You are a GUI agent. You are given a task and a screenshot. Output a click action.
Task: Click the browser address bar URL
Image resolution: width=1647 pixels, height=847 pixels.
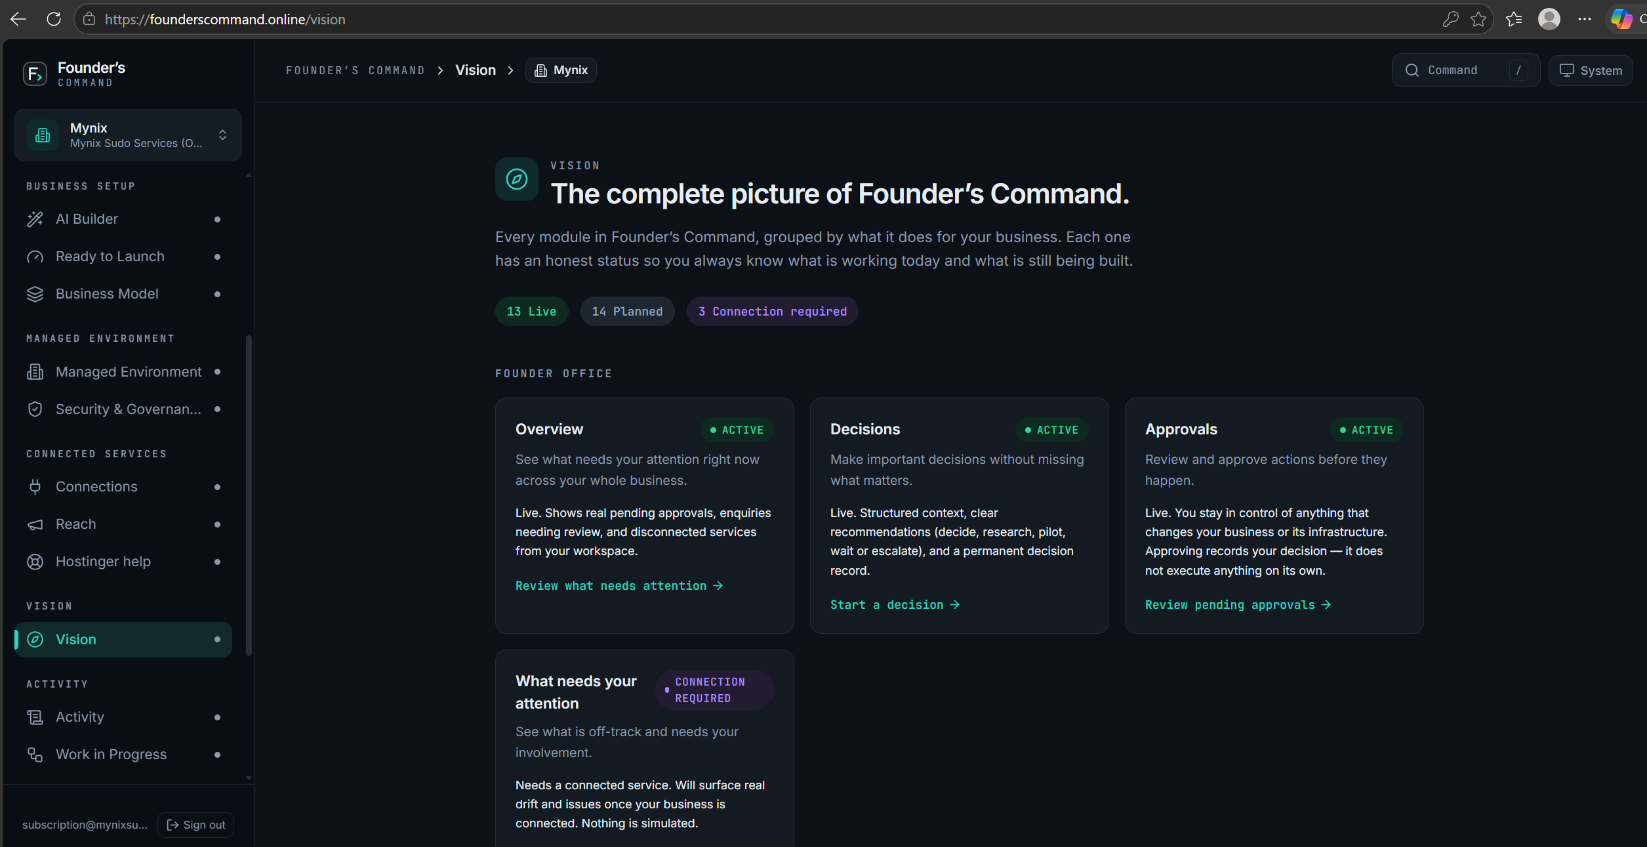click(225, 19)
